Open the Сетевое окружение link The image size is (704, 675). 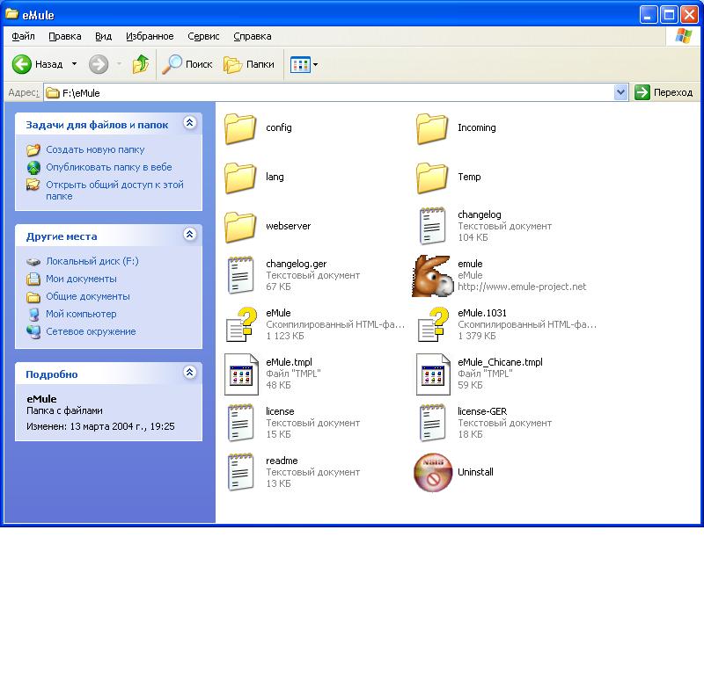click(91, 332)
